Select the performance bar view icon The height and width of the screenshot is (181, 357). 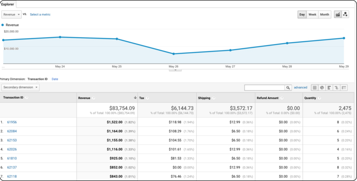(329, 88)
